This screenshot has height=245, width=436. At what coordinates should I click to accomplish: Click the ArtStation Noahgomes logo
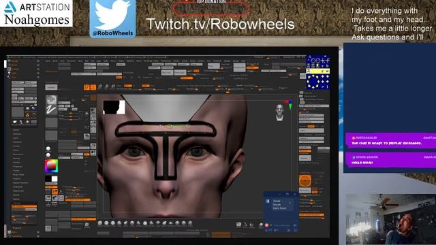pyautogui.click(x=36, y=14)
